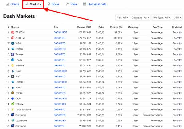Open the Charts tab
Screen dimensions: 184x129
[13, 4]
